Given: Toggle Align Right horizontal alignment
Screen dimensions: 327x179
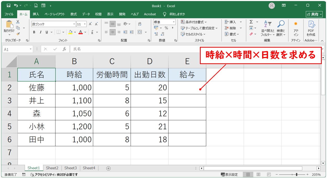Looking at the screenshot, I should pos(119,32).
